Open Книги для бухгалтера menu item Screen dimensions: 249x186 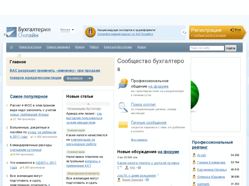tap(118, 47)
